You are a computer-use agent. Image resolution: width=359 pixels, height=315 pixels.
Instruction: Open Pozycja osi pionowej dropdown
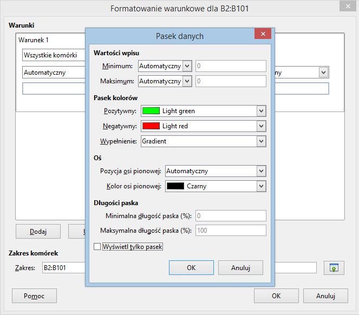[x=262, y=171]
